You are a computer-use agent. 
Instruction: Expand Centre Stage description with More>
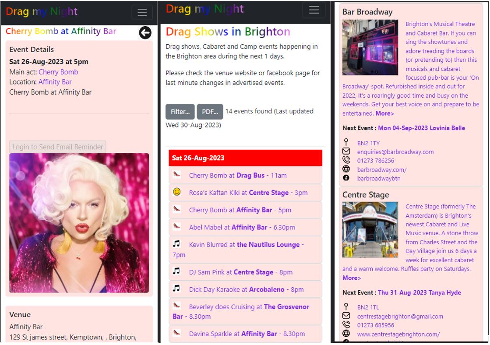pyautogui.click(x=352, y=278)
